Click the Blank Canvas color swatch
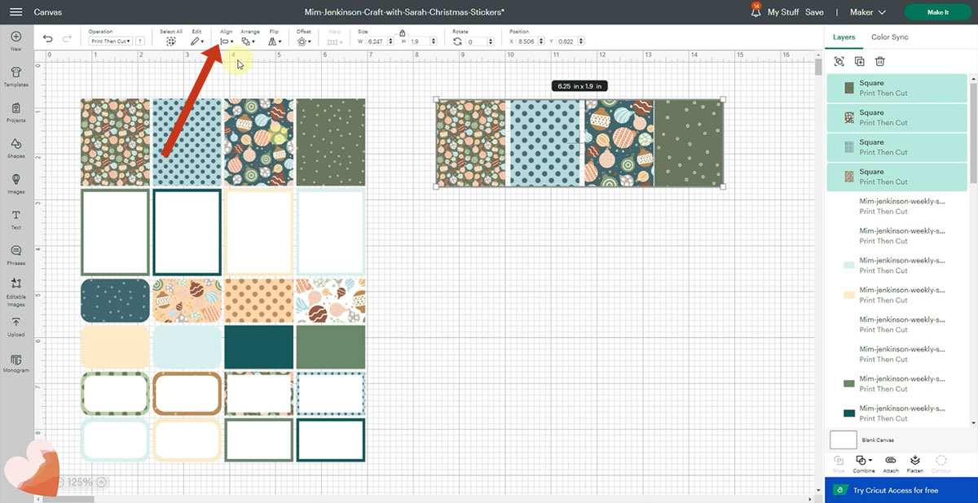978x503 pixels. tap(843, 440)
